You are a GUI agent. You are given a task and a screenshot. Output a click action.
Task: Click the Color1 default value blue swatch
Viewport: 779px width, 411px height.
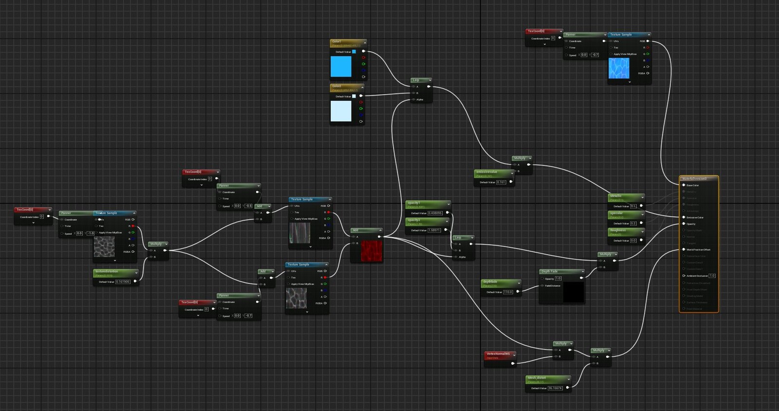[354, 52]
